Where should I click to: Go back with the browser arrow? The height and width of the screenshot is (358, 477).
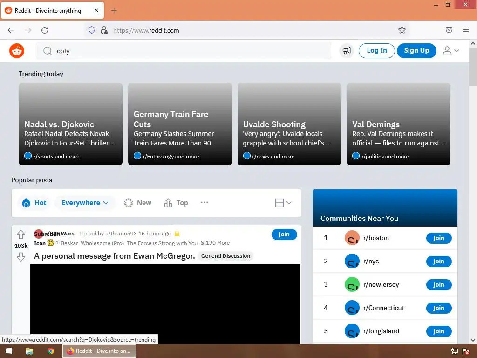(11, 30)
